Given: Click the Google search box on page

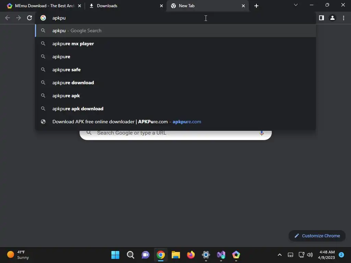Looking at the screenshot, I should (x=175, y=135).
